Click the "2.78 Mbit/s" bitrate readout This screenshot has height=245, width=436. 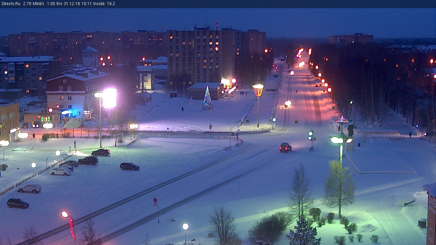point(34,4)
